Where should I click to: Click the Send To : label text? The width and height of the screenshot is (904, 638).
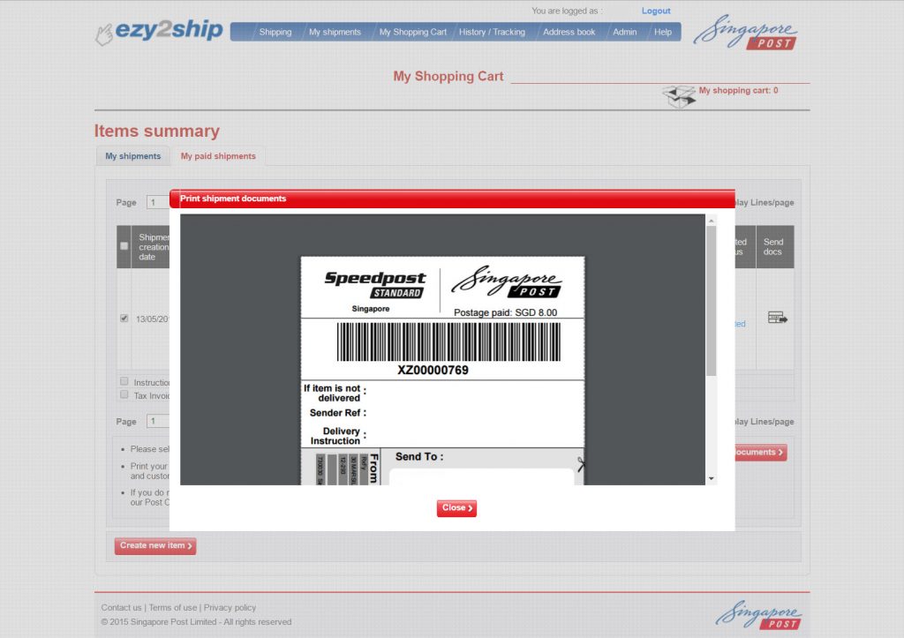419,457
